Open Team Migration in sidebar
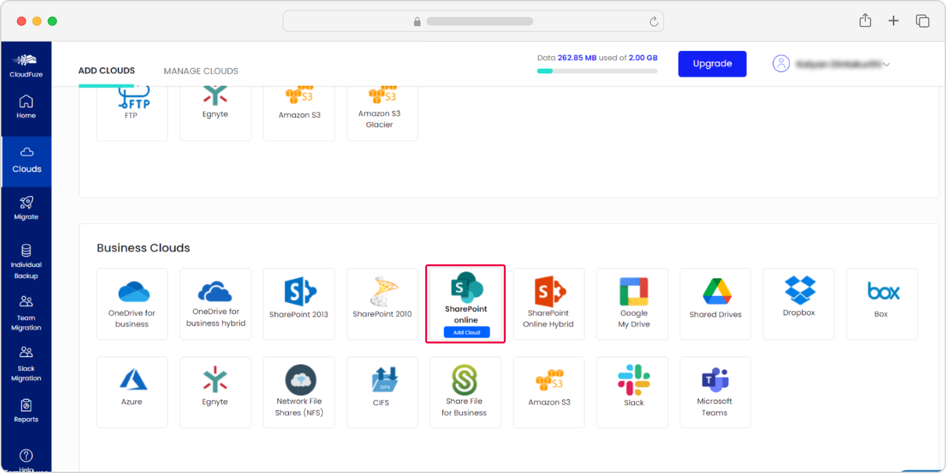Image resolution: width=946 pixels, height=473 pixels. pyautogui.click(x=26, y=313)
